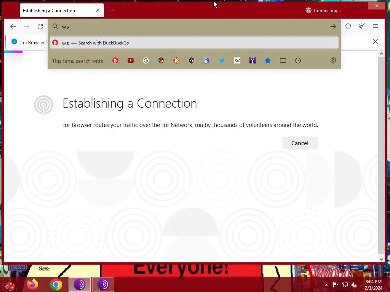The width and height of the screenshot is (390, 292).
Task: Click the connection progress bar
Action: point(13,52)
